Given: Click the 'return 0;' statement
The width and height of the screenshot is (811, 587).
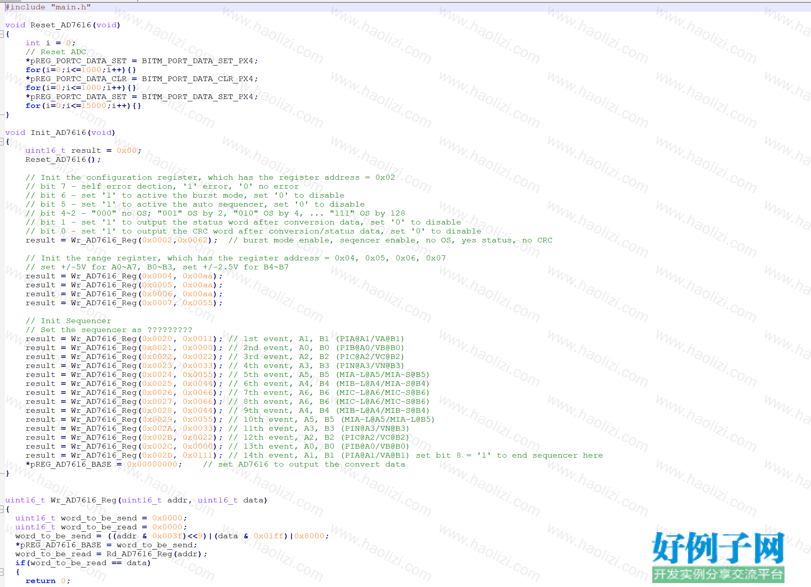Looking at the screenshot, I should (x=48, y=581).
